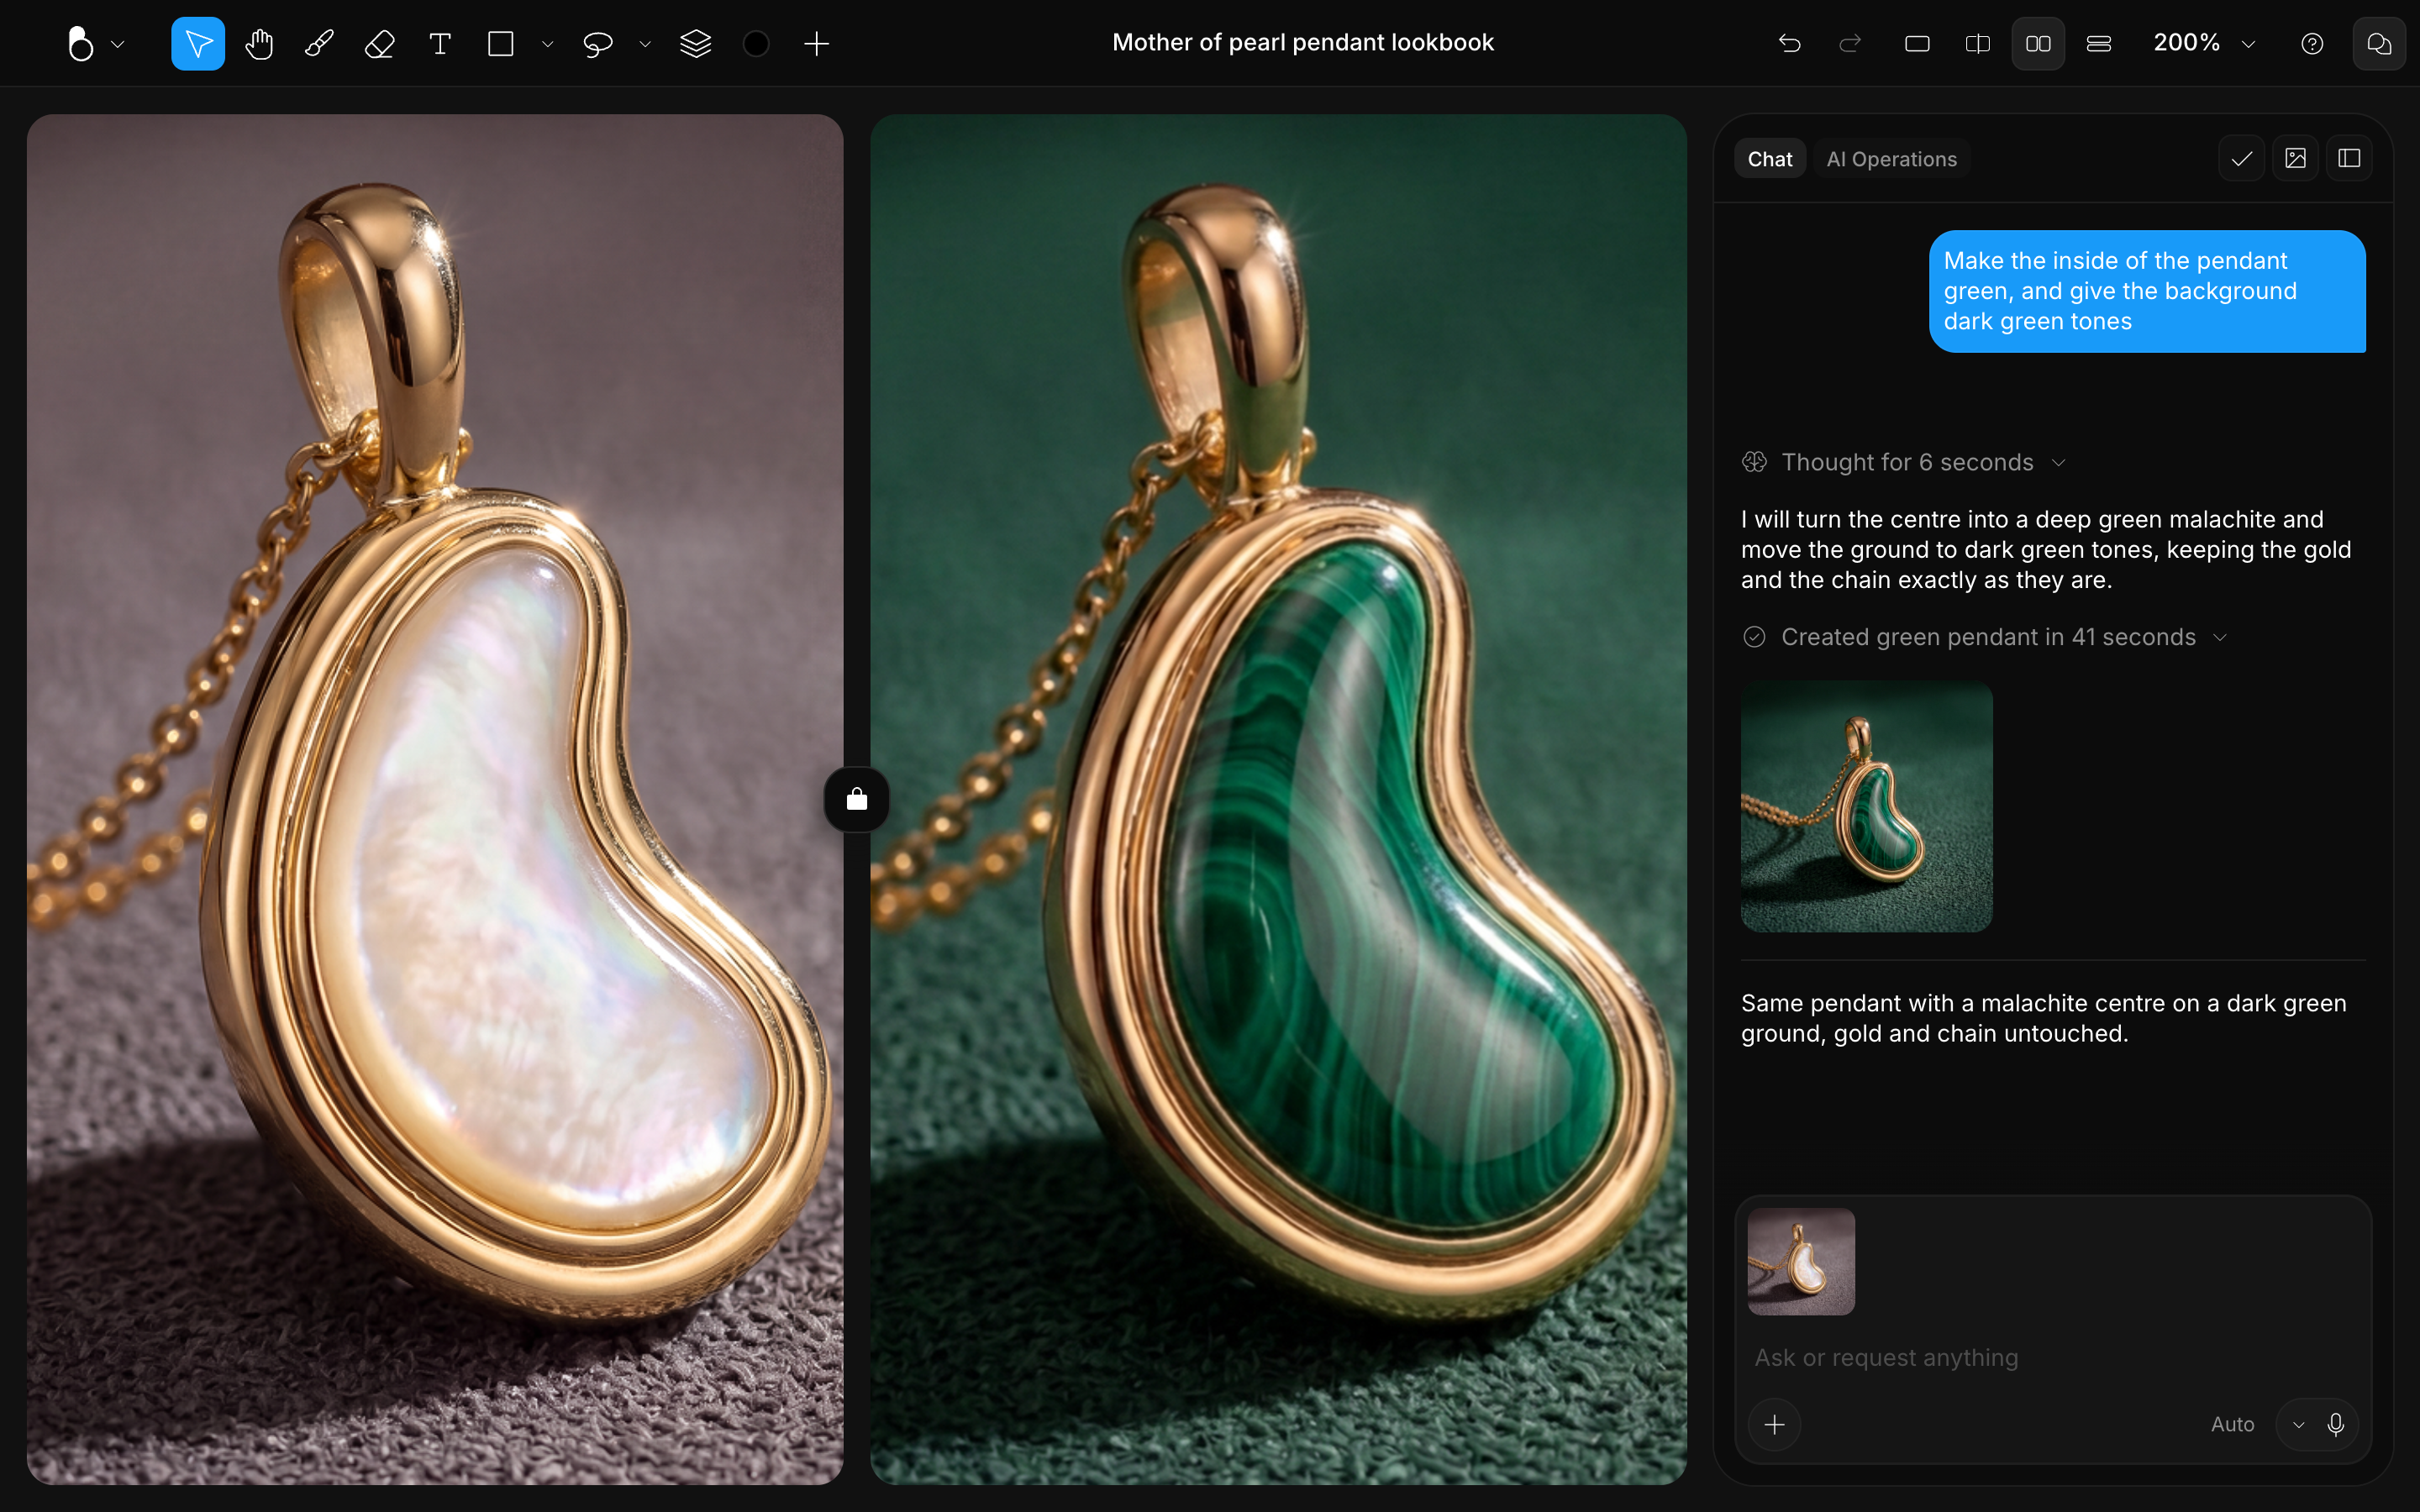2420x1512 pixels.
Task: Click the image icon in chat header
Action: click(2296, 159)
